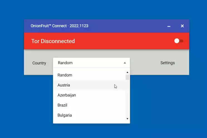Image resolution: width=207 pixels, height=138 pixels.
Task: Click the country list scroll-down arrow
Action: point(127,119)
